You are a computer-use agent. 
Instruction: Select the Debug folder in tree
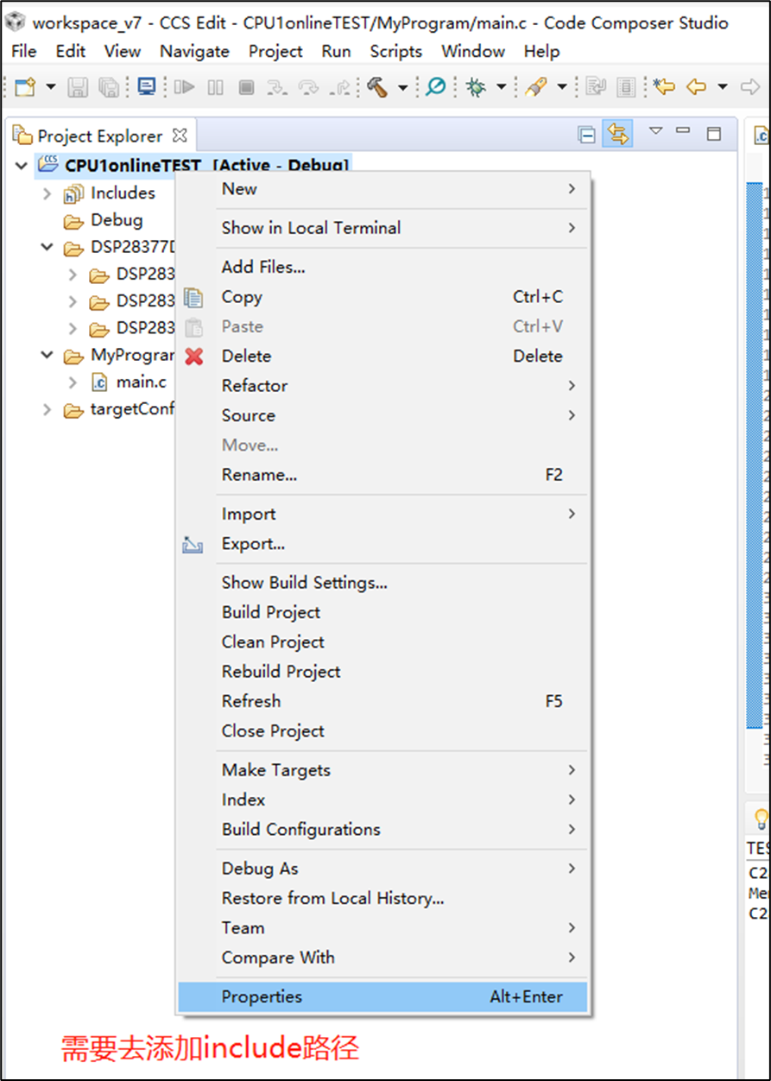[117, 220]
